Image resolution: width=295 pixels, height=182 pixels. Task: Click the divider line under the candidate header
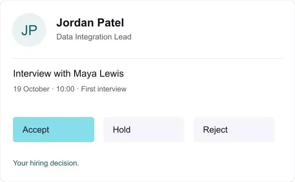(x=147, y=58)
